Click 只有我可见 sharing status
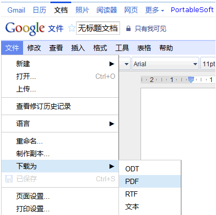The height and width of the screenshot is (215, 216). tap(150, 28)
